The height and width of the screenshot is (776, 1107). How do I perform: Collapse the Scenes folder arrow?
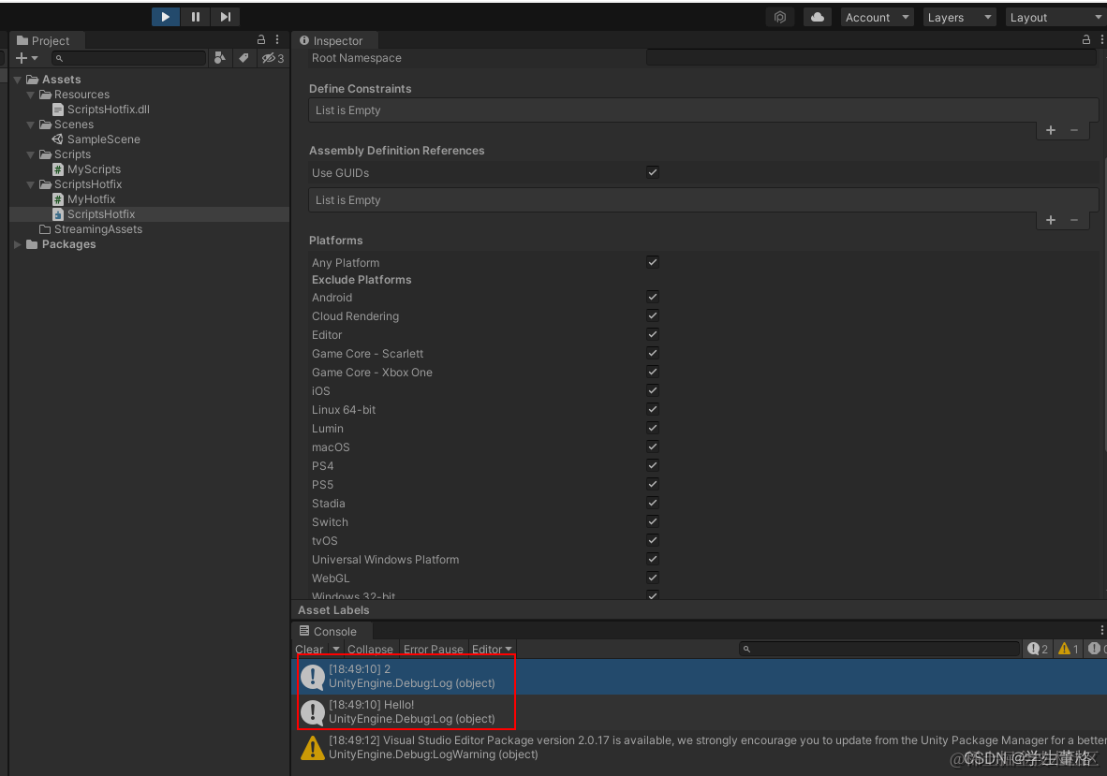point(30,124)
